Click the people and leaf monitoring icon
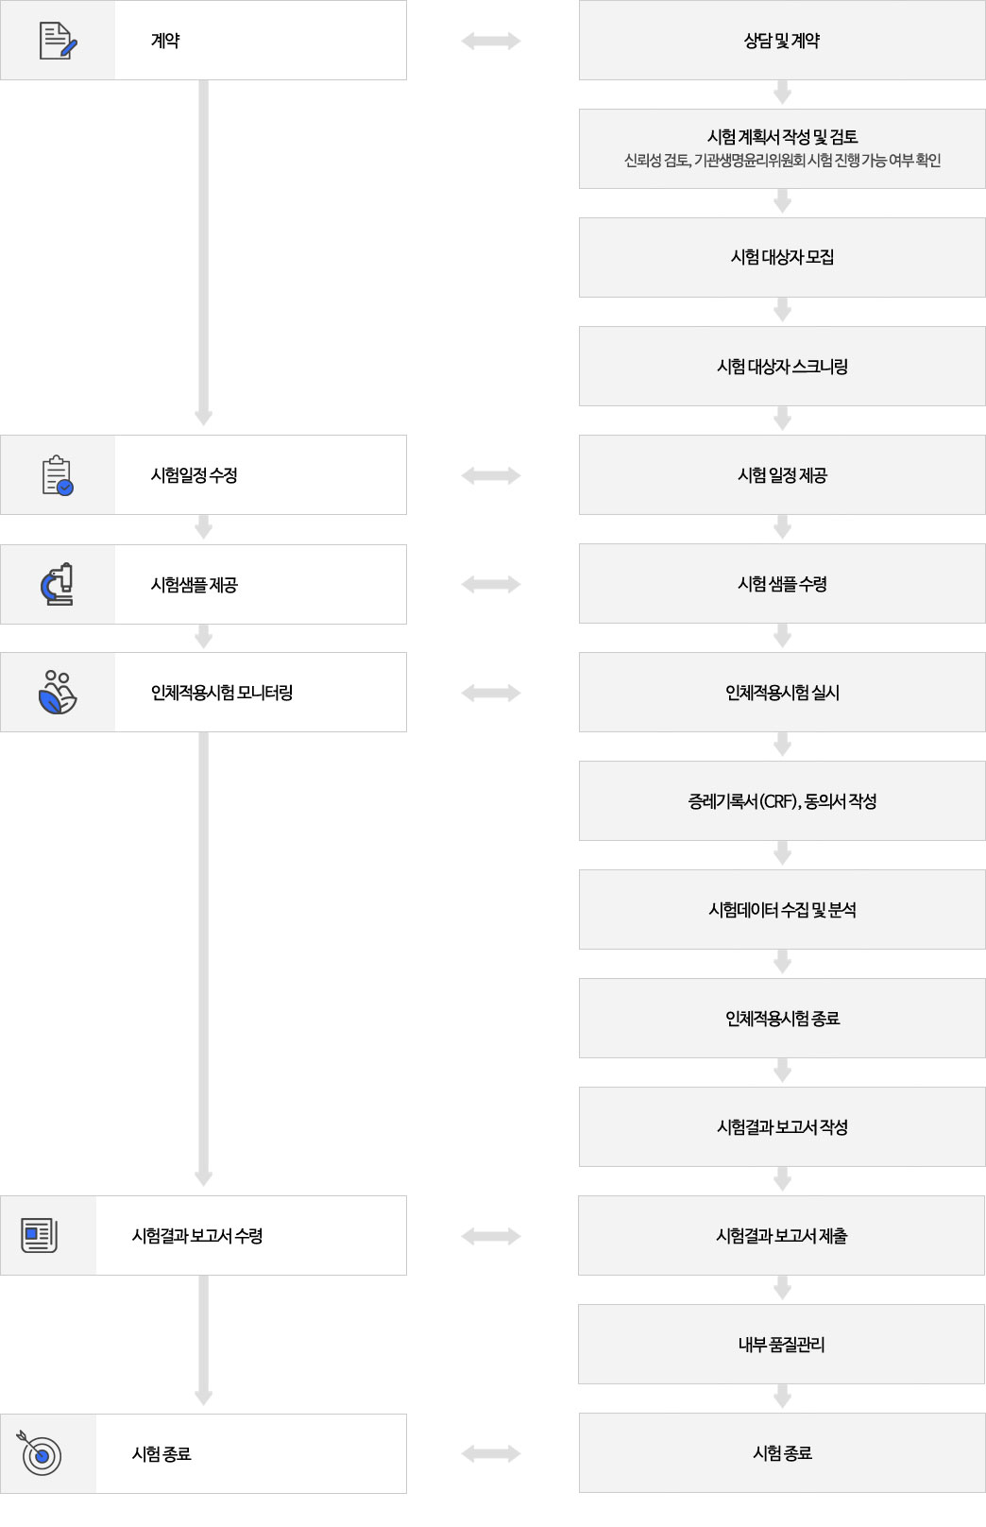Image resolution: width=986 pixels, height=1527 pixels. 58,693
